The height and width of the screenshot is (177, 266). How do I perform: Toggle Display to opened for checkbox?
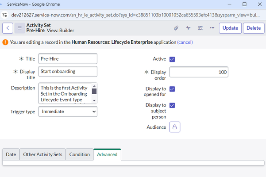point(172,89)
